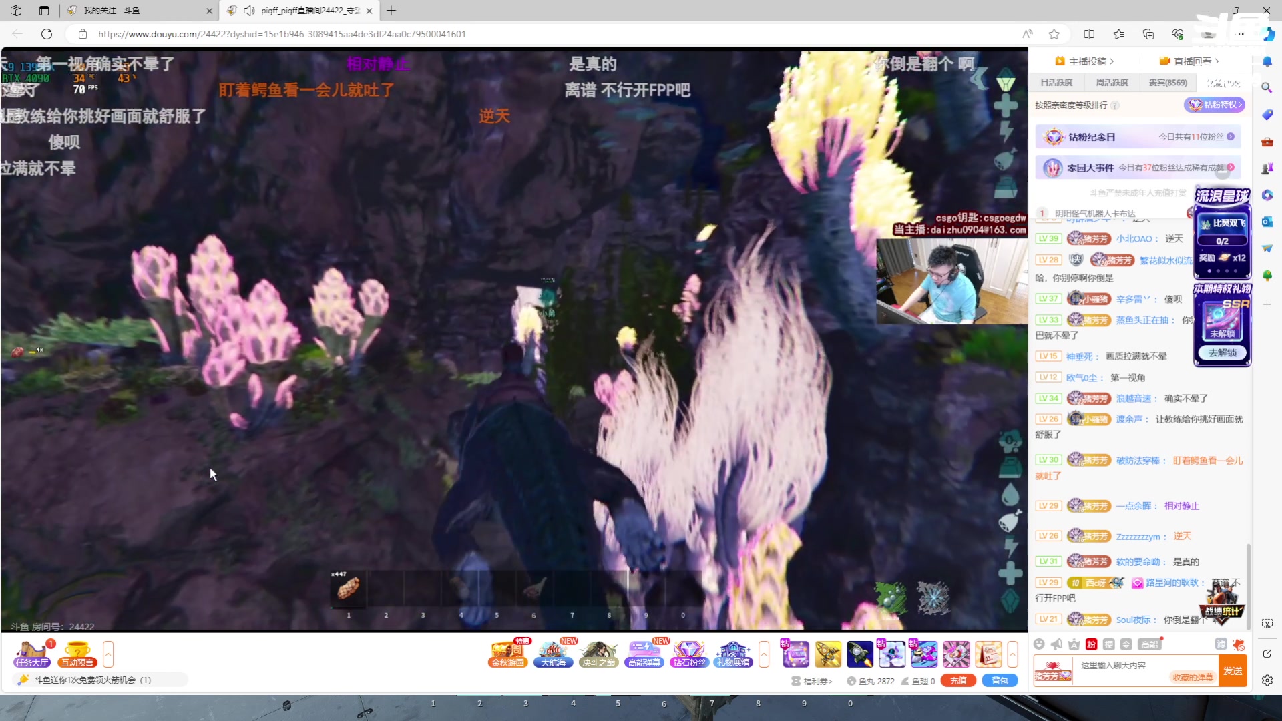Refresh the browser page

click(x=47, y=34)
